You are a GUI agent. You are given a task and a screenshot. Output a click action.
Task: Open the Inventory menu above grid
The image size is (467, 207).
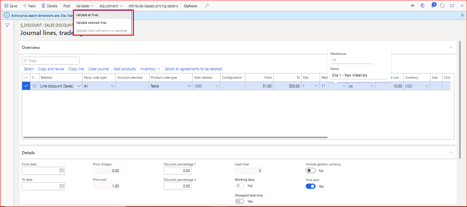coord(150,69)
